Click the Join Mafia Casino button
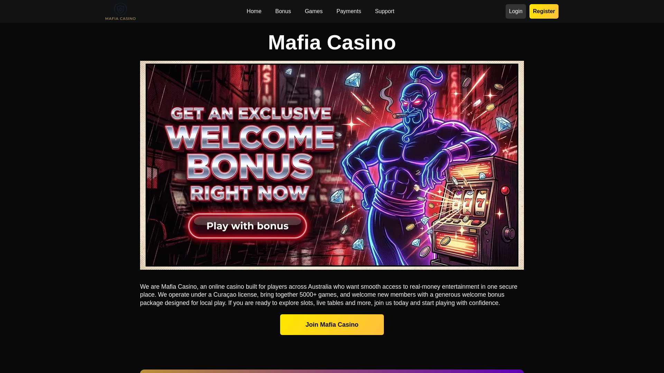The height and width of the screenshot is (373, 664). (x=332, y=325)
